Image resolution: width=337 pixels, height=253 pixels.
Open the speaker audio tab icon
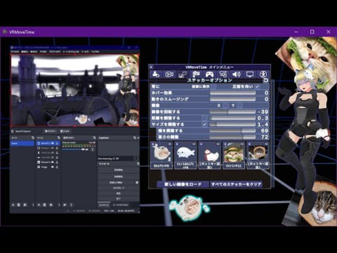tap(236, 74)
